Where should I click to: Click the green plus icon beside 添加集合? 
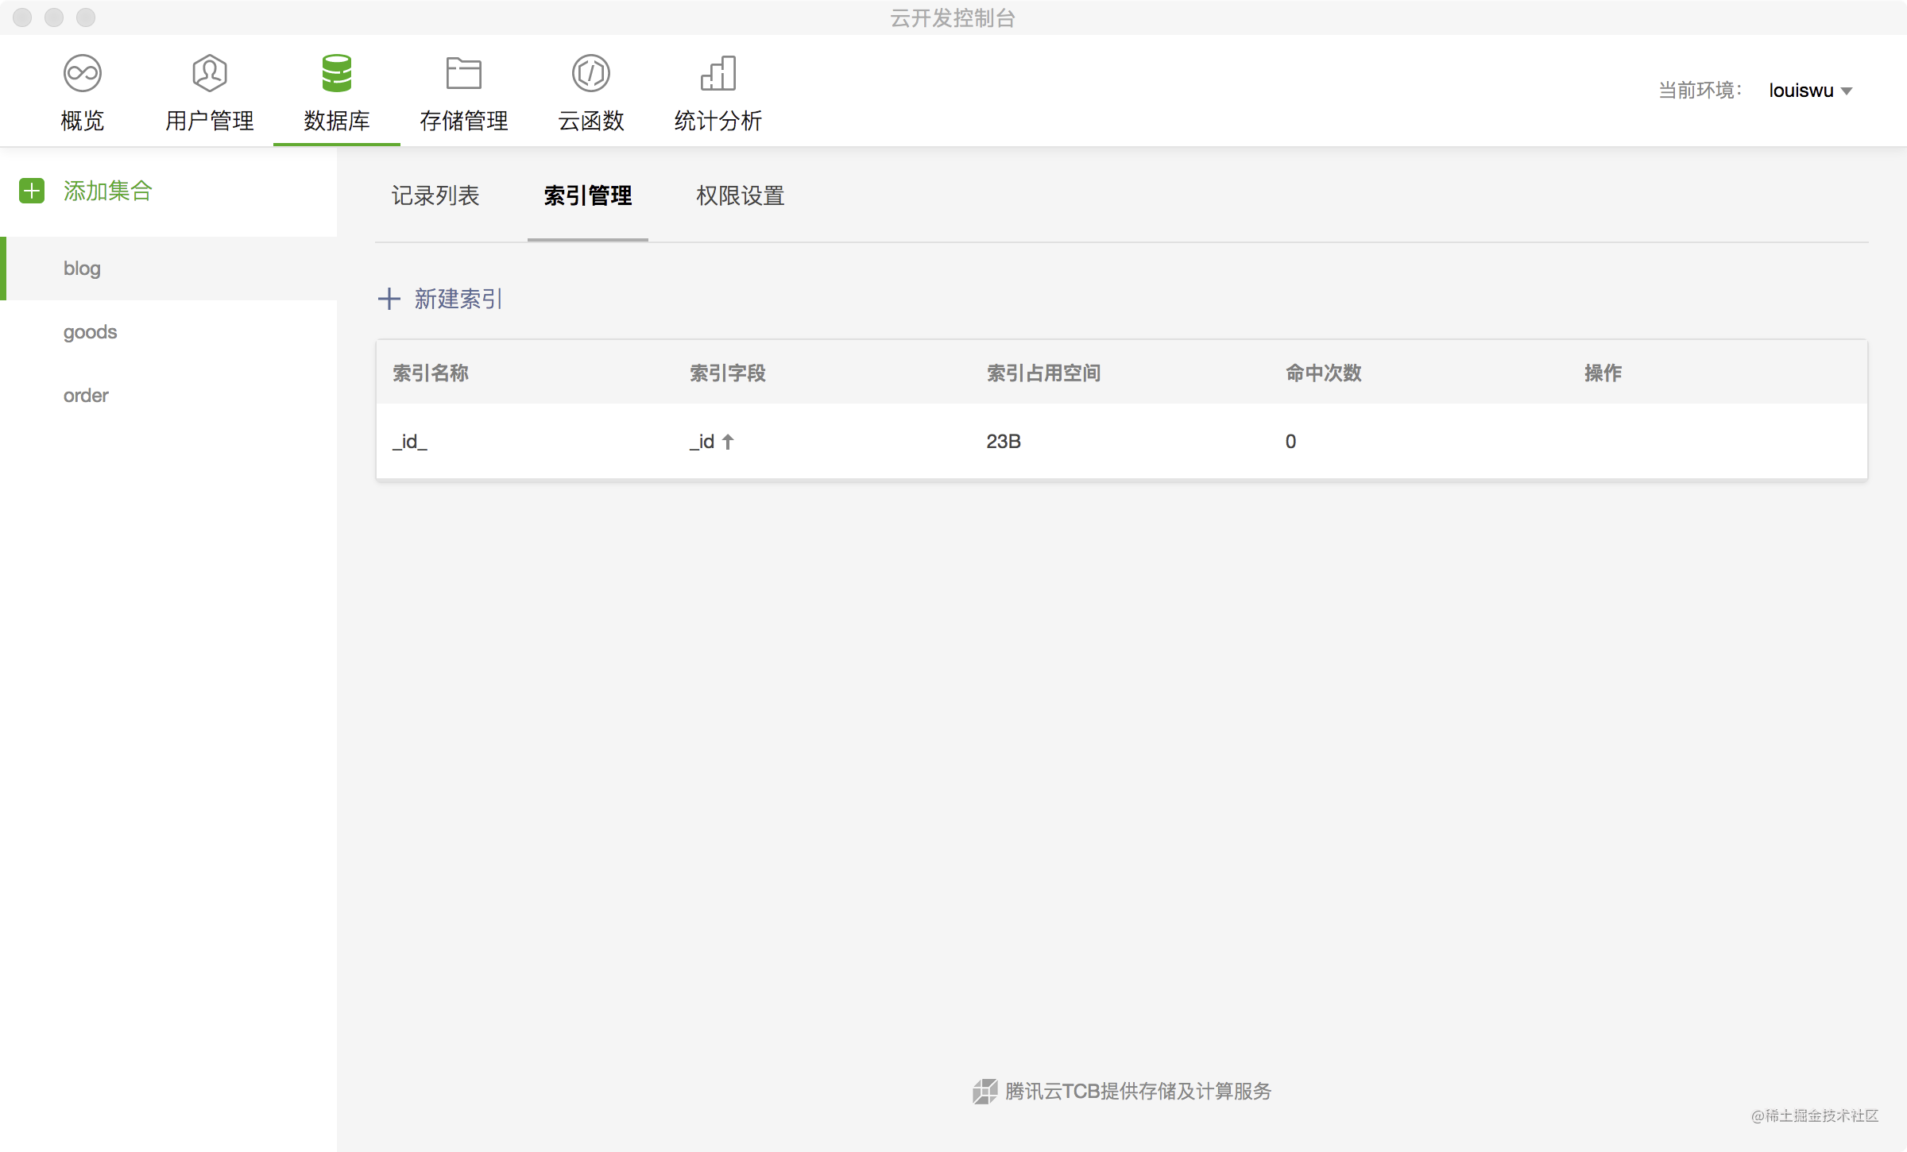[x=32, y=191]
